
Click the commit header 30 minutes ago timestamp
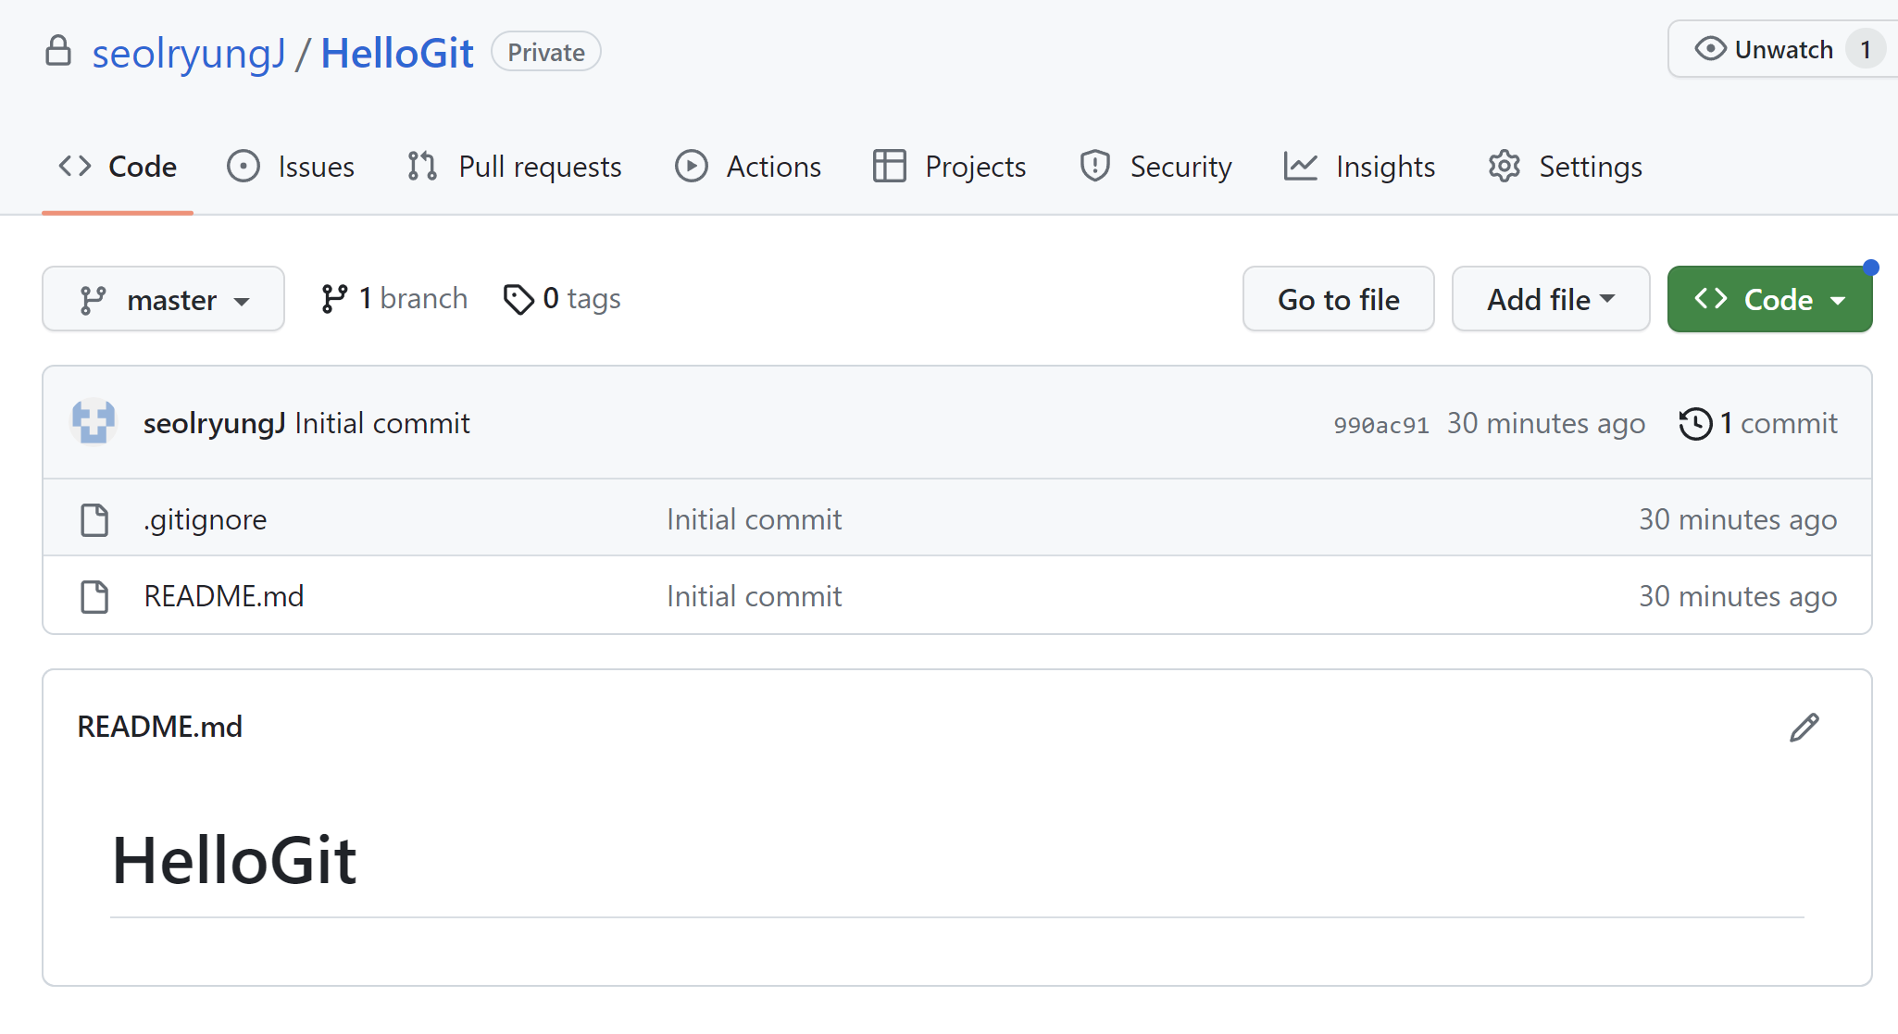[1546, 423]
